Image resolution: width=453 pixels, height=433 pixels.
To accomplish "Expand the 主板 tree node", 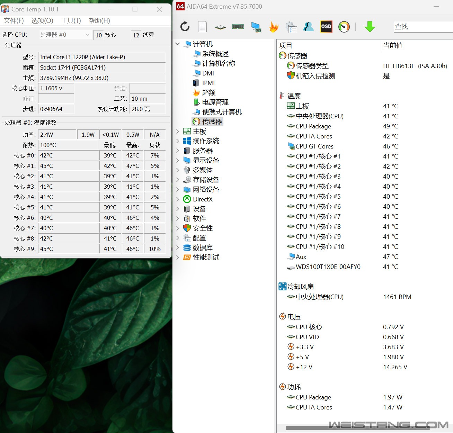I will click(178, 131).
